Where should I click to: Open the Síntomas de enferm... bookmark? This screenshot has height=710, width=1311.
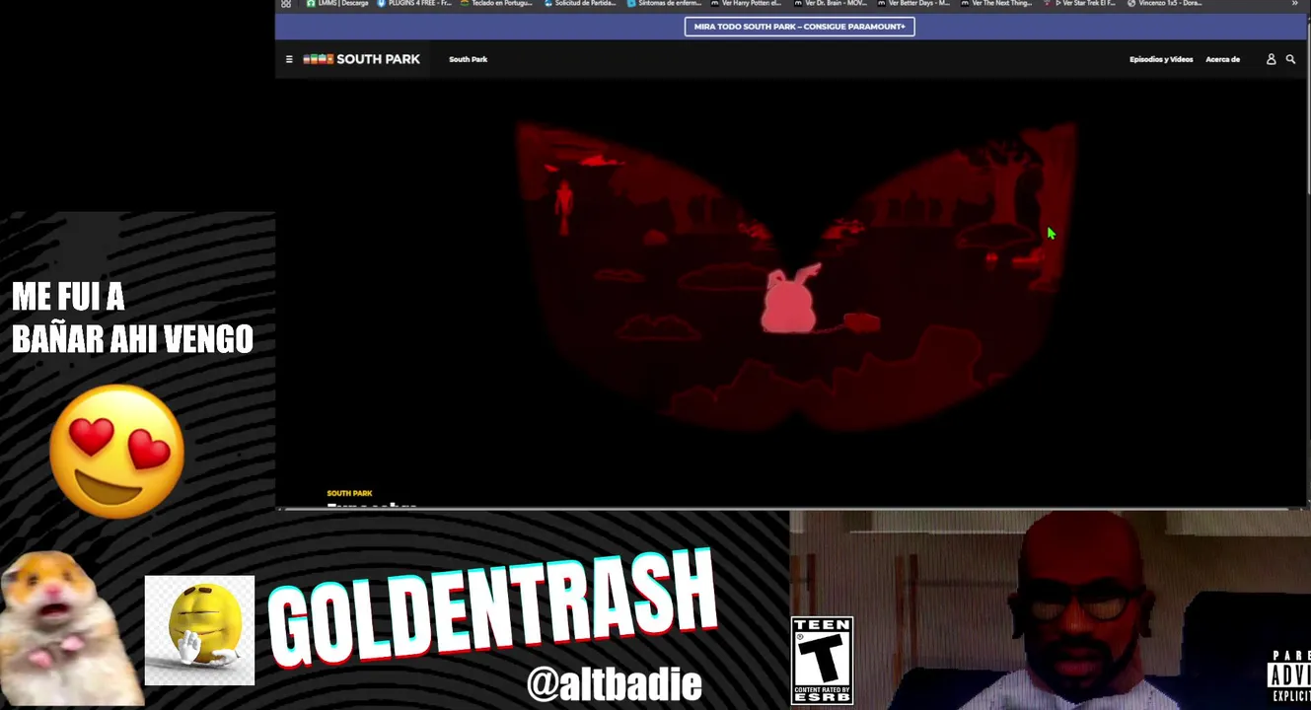[664, 4]
